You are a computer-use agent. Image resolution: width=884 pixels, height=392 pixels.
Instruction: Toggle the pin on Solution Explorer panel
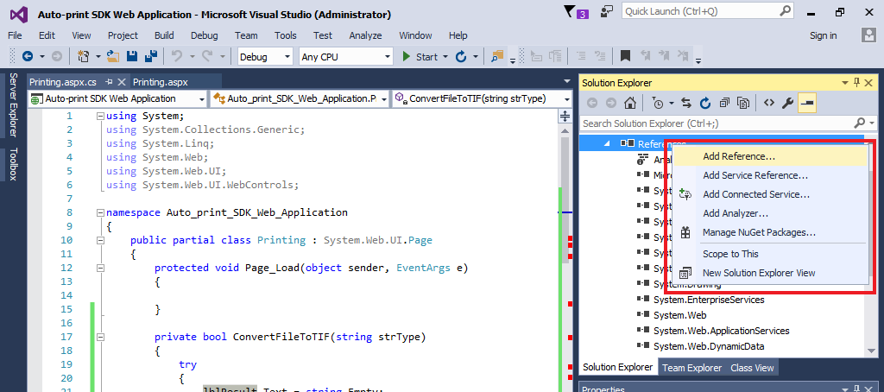[x=856, y=83]
